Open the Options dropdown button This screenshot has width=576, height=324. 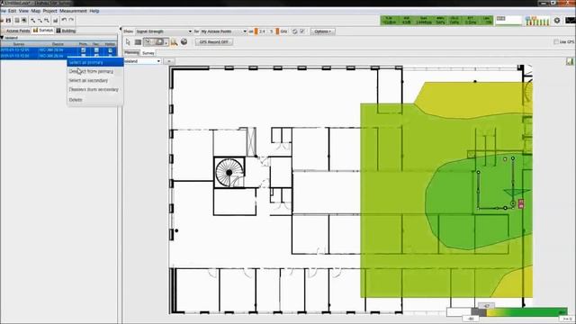pos(322,31)
